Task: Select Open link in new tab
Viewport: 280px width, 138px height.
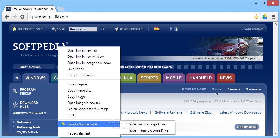Action: [89, 50]
